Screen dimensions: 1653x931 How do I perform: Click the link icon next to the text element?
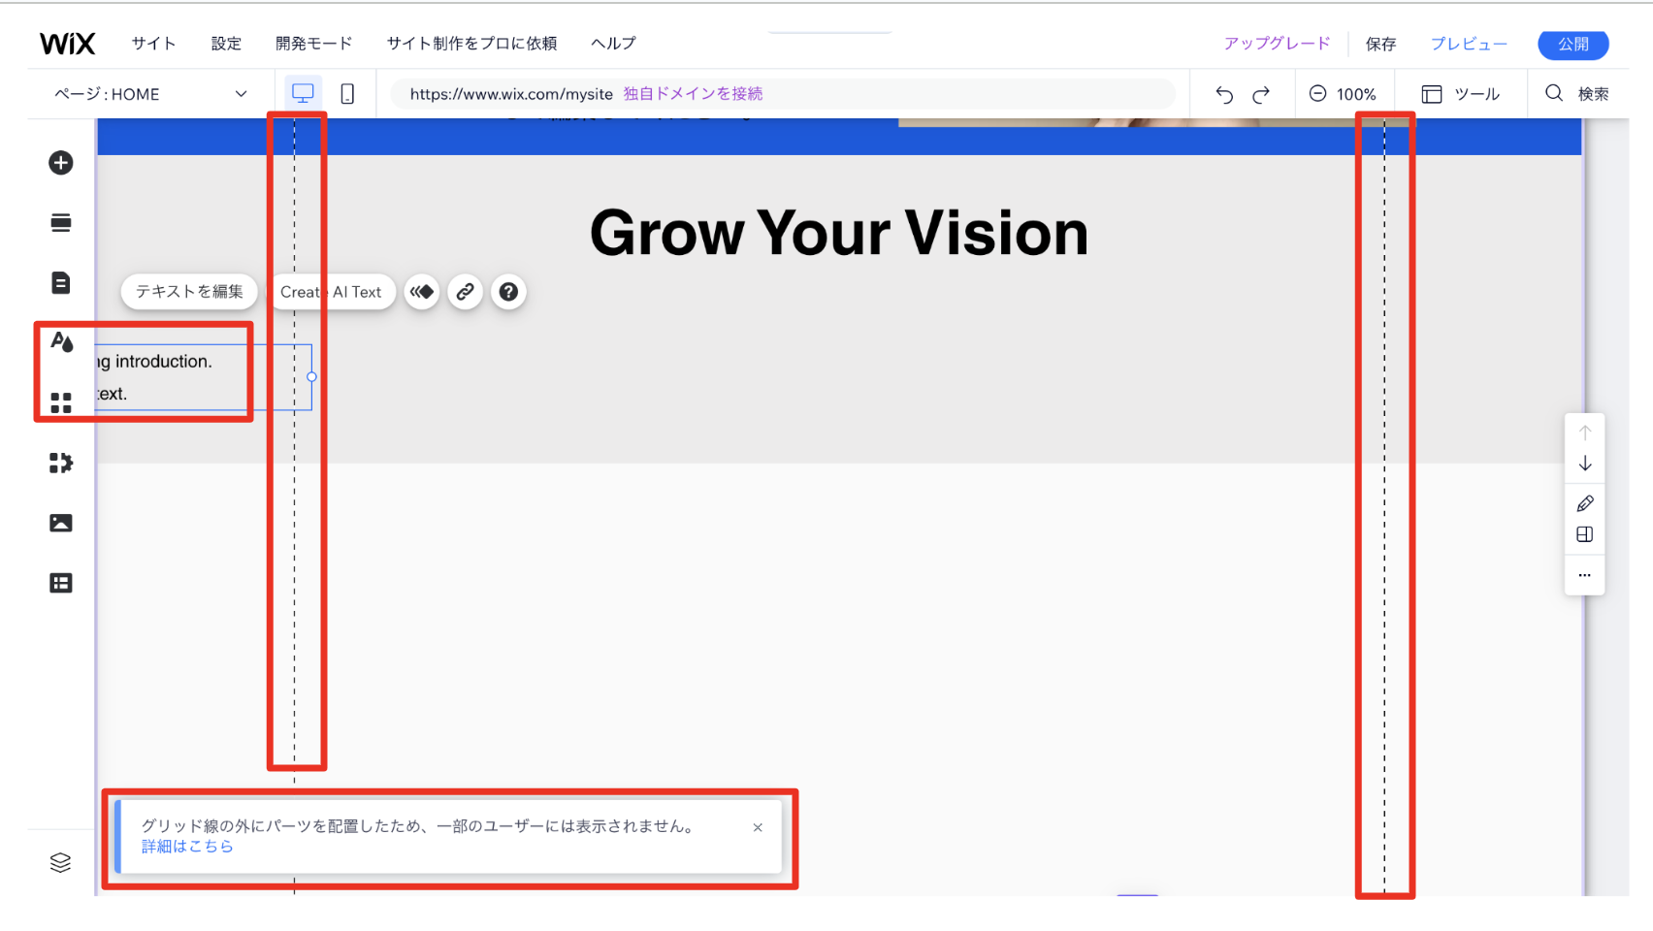[x=465, y=291]
